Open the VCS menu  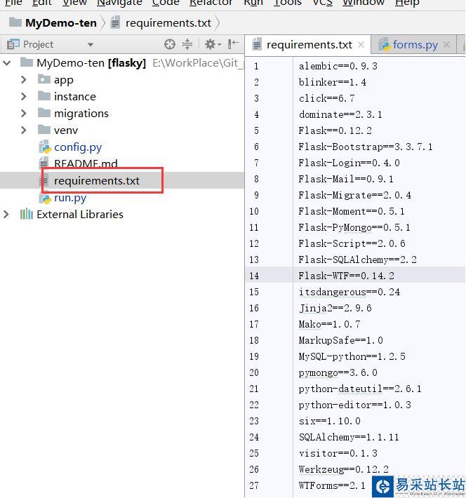tap(323, 3)
